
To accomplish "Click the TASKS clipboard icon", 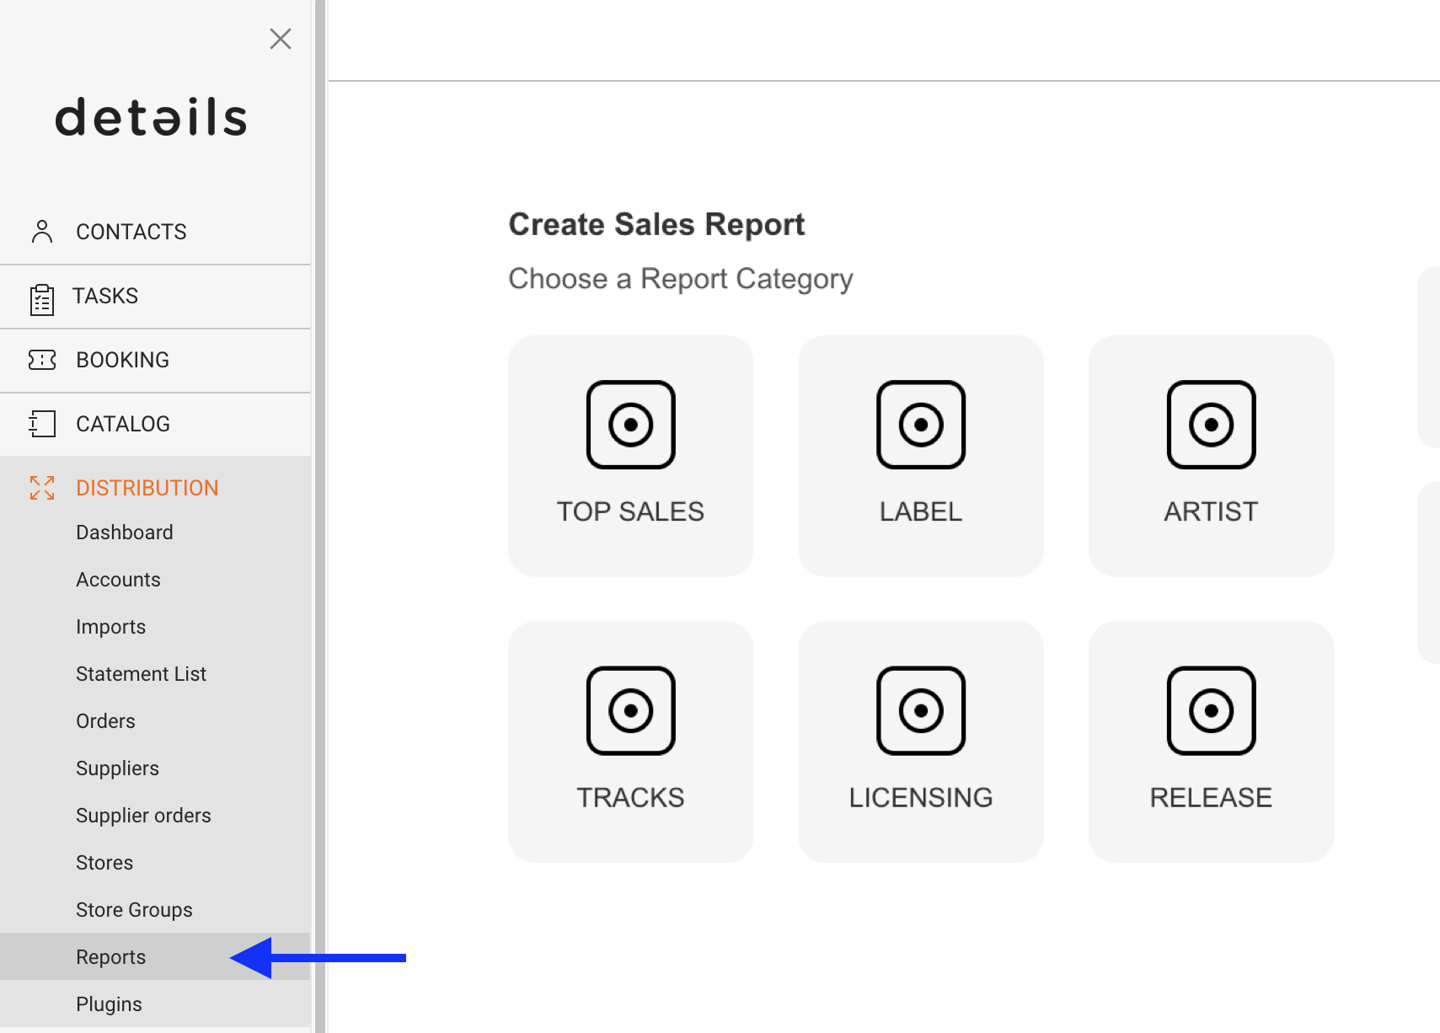I will pos(42,297).
